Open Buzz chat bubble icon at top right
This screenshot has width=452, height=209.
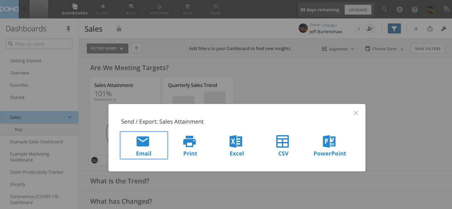pos(446,9)
